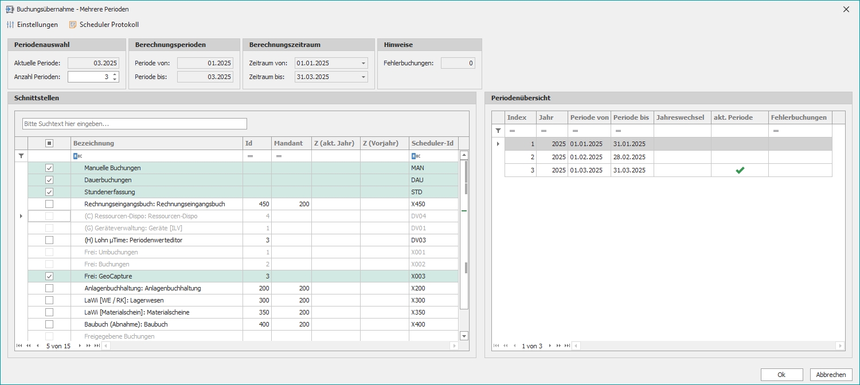Open Einstellungen settings icon
This screenshot has height=385, width=860.
coord(10,25)
